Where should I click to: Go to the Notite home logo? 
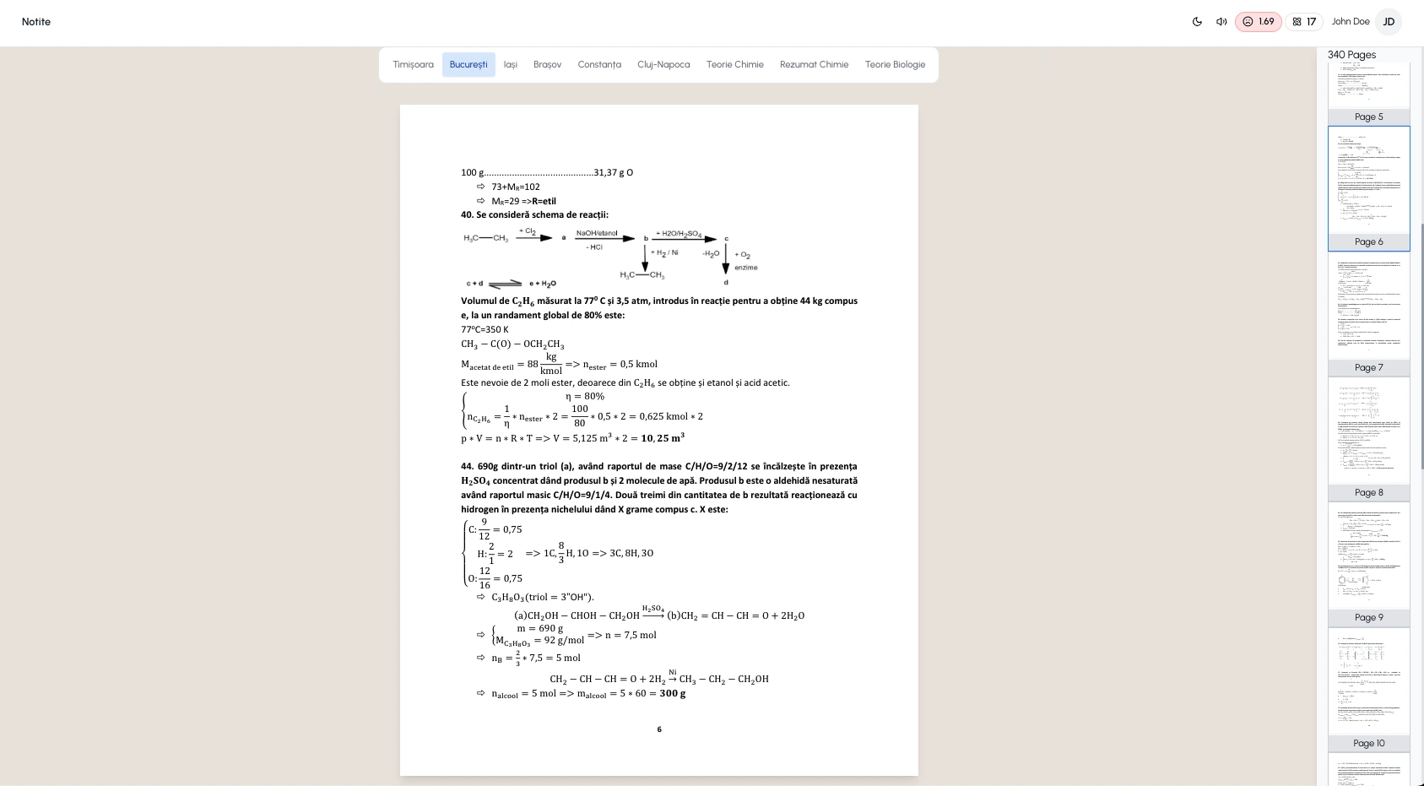(x=36, y=22)
